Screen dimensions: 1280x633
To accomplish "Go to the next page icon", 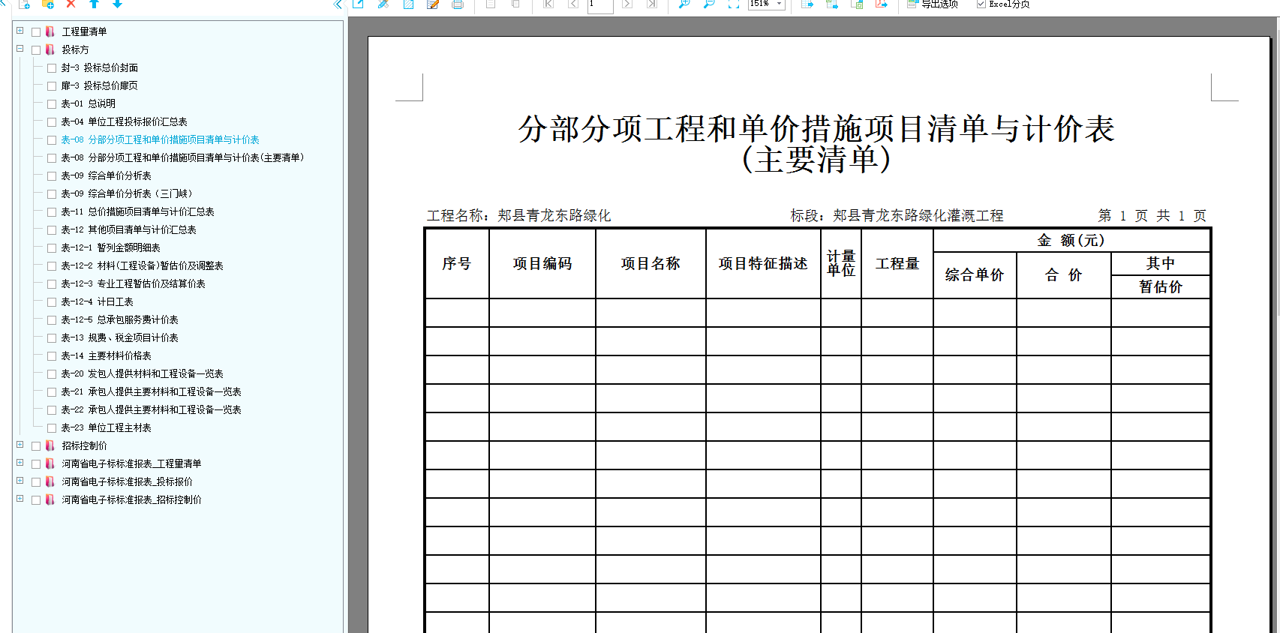I will pos(627,4).
